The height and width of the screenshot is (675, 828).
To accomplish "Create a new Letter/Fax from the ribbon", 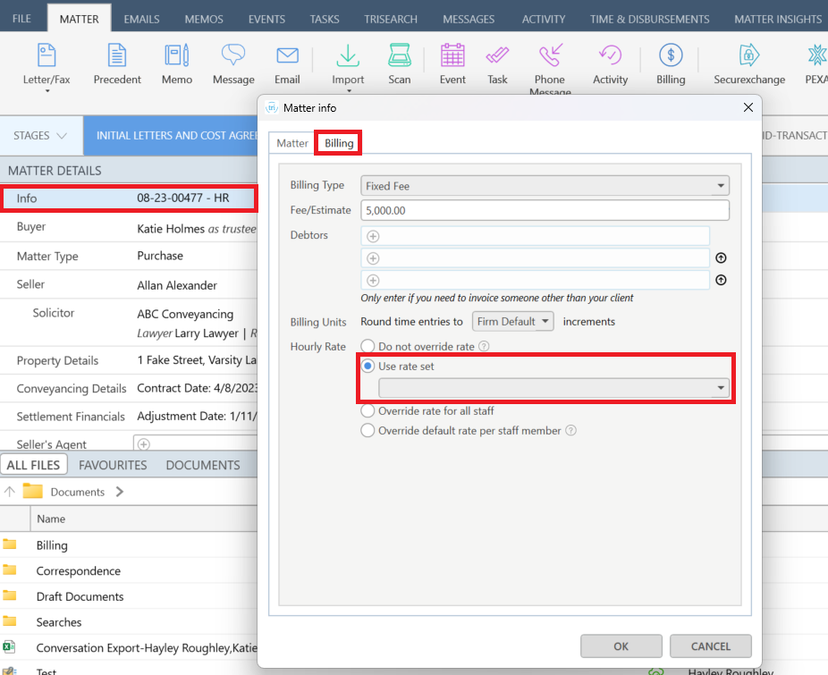I will tap(46, 63).
